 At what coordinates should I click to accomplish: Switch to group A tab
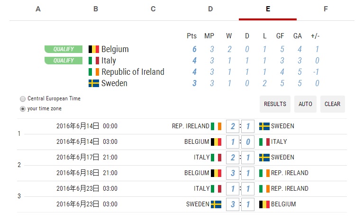click(x=38, y=9)
